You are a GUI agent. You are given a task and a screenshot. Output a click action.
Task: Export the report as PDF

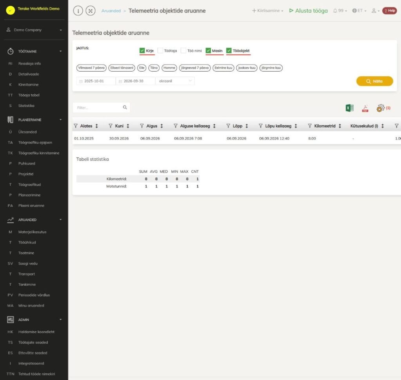(x=365, y=108)
